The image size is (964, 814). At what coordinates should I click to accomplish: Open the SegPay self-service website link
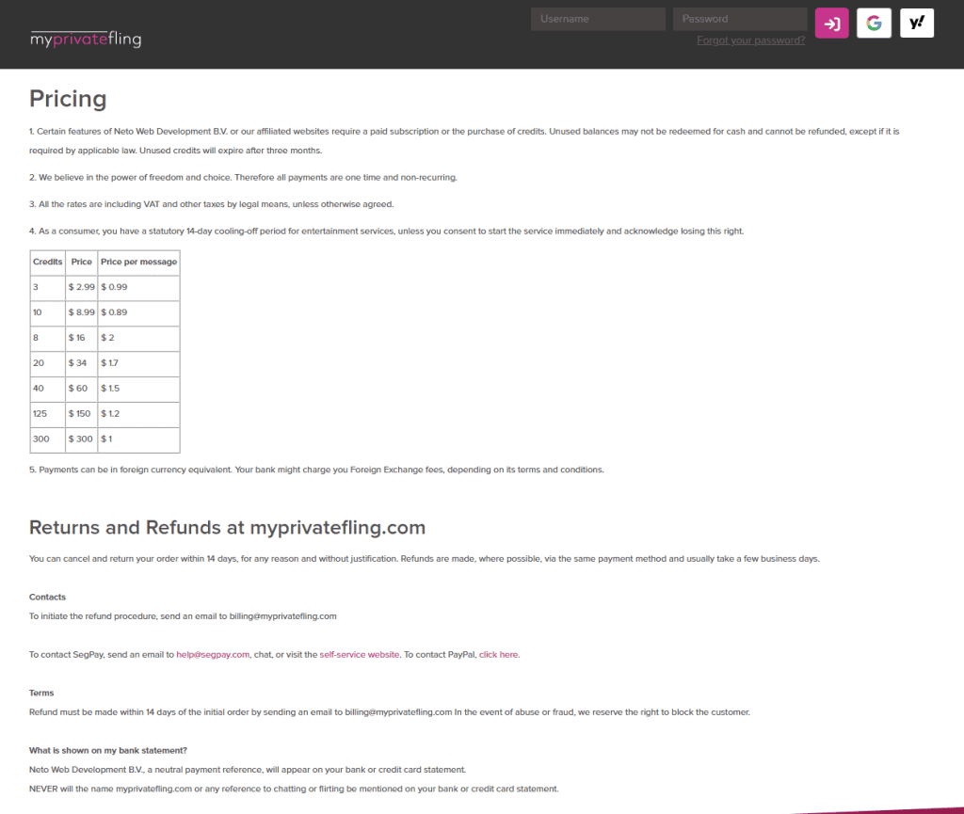359,655
